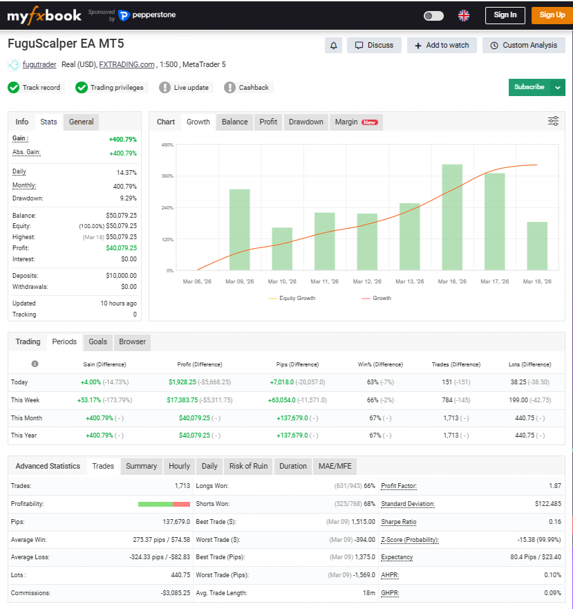Click the green Subscribe button
This screenshot has width=573, height=609.
click(529, 87)
